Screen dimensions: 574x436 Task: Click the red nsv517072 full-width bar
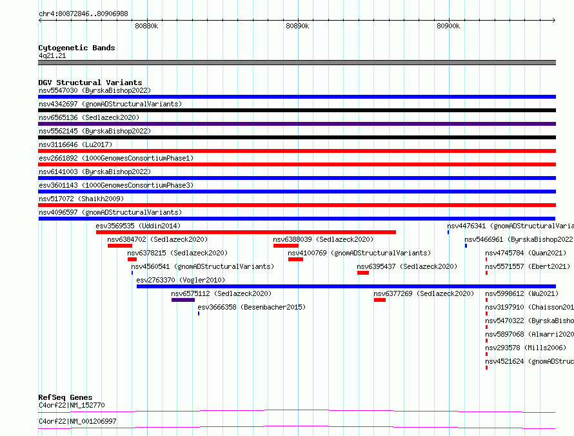click(297, 205)
